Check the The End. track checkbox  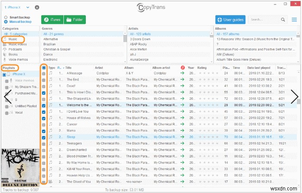click(44, 80)
